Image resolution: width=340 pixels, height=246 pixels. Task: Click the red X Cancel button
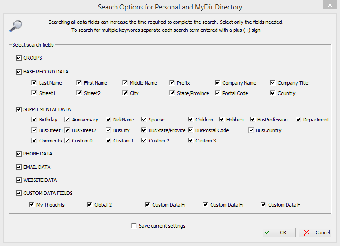click(315, 233)
